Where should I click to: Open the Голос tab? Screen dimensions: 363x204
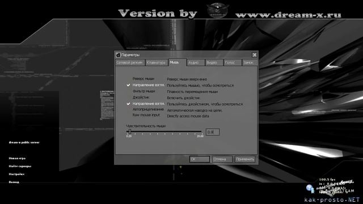[x=232, y=62]
